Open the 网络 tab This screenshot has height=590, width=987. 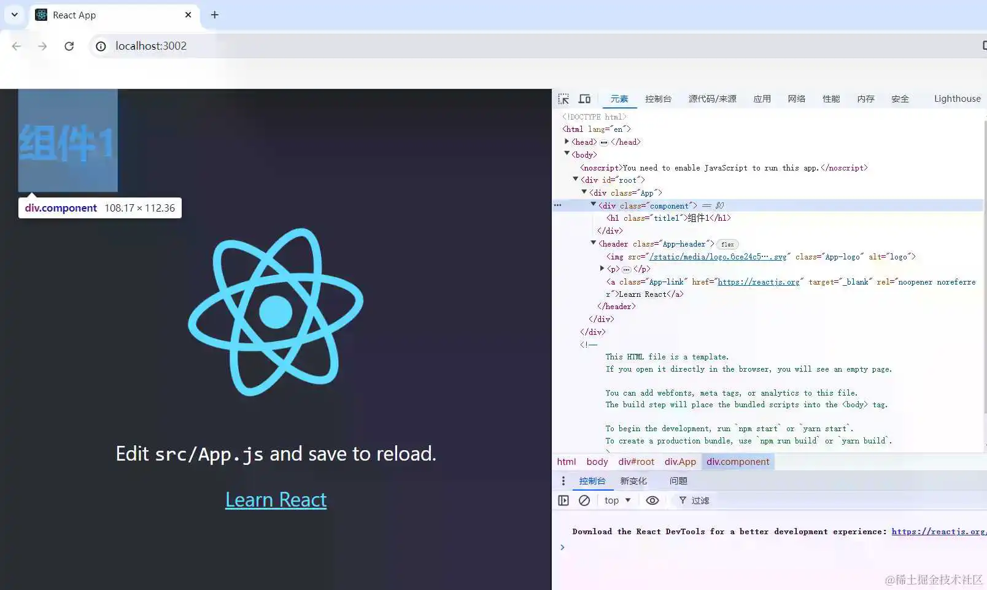[796, 99]
